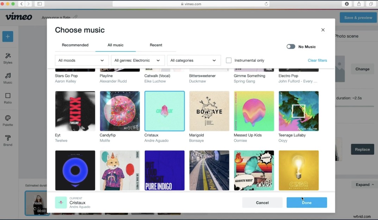Screen dimensions: 378x220
Task: Enable the No Music toggle
Action: pos(291,46)
